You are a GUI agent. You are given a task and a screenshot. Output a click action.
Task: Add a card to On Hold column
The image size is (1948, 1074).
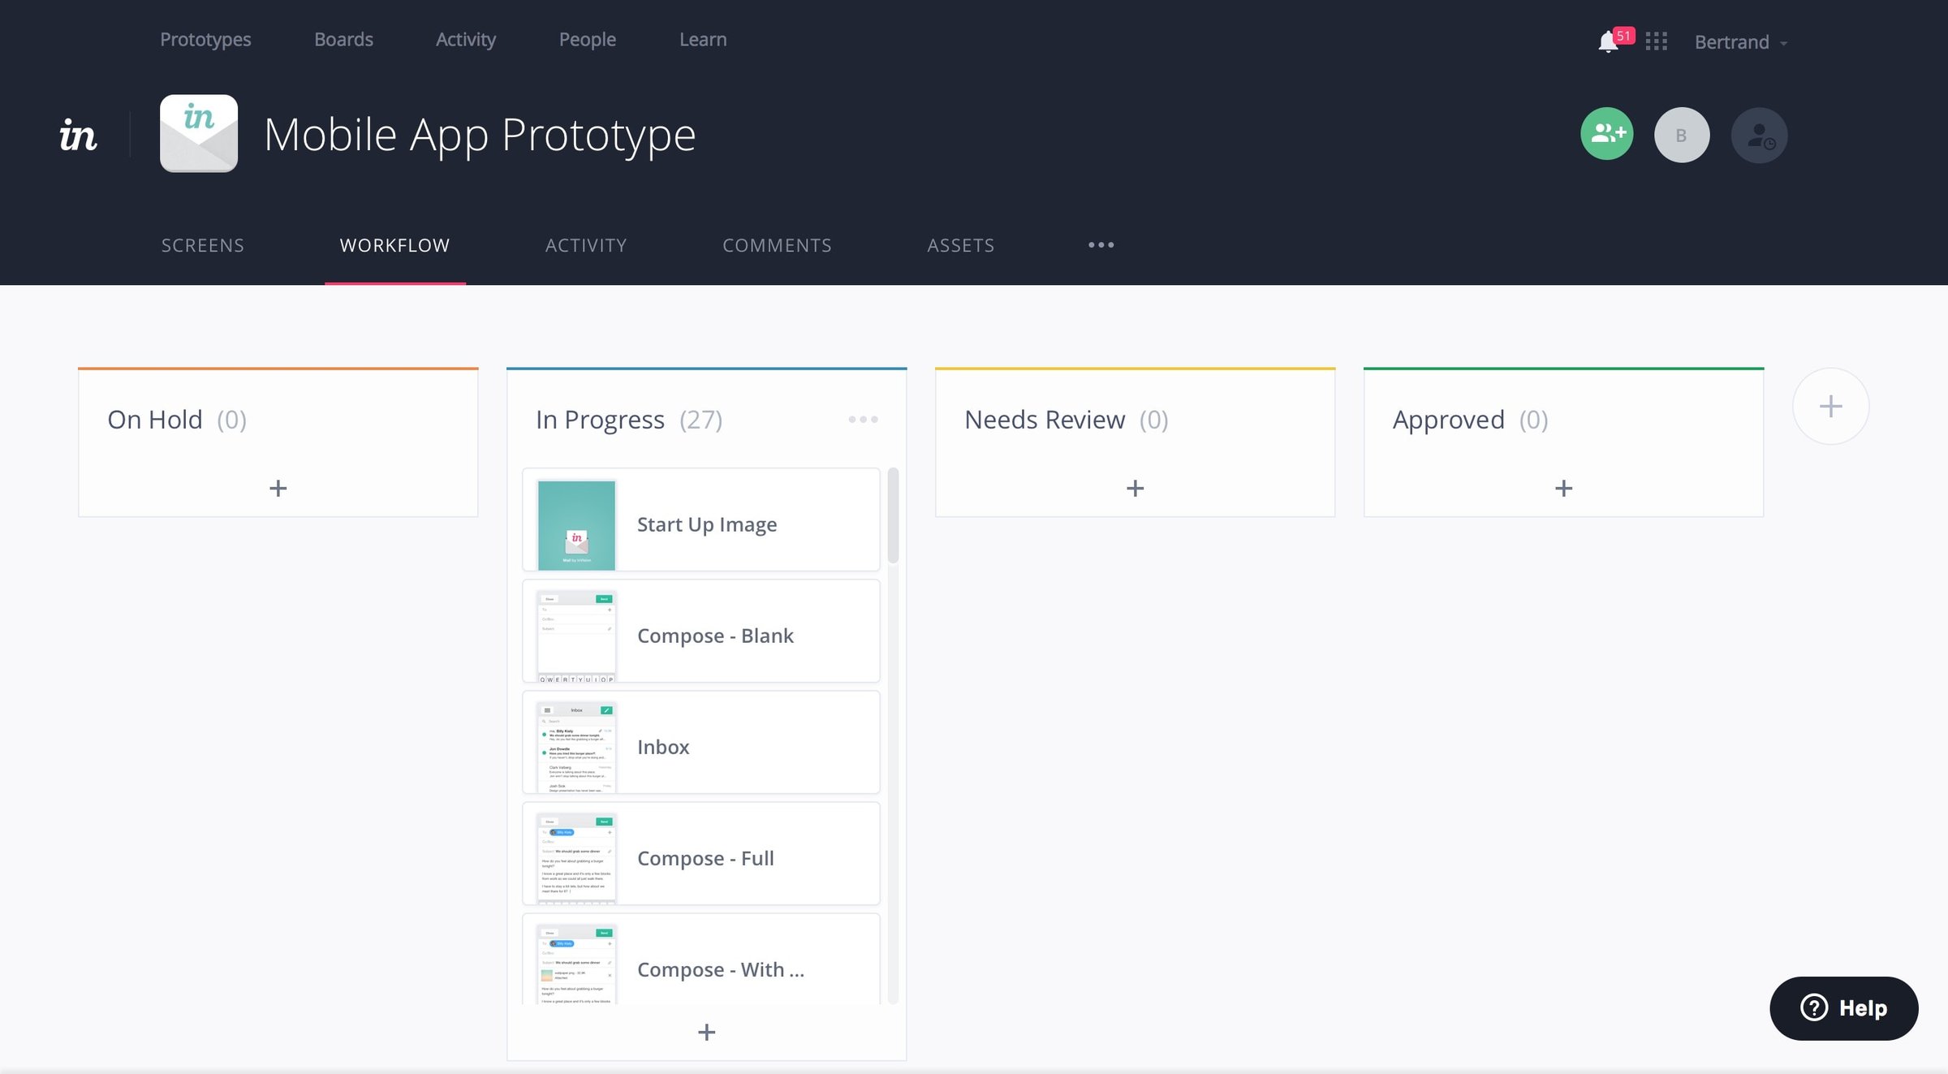278,488
